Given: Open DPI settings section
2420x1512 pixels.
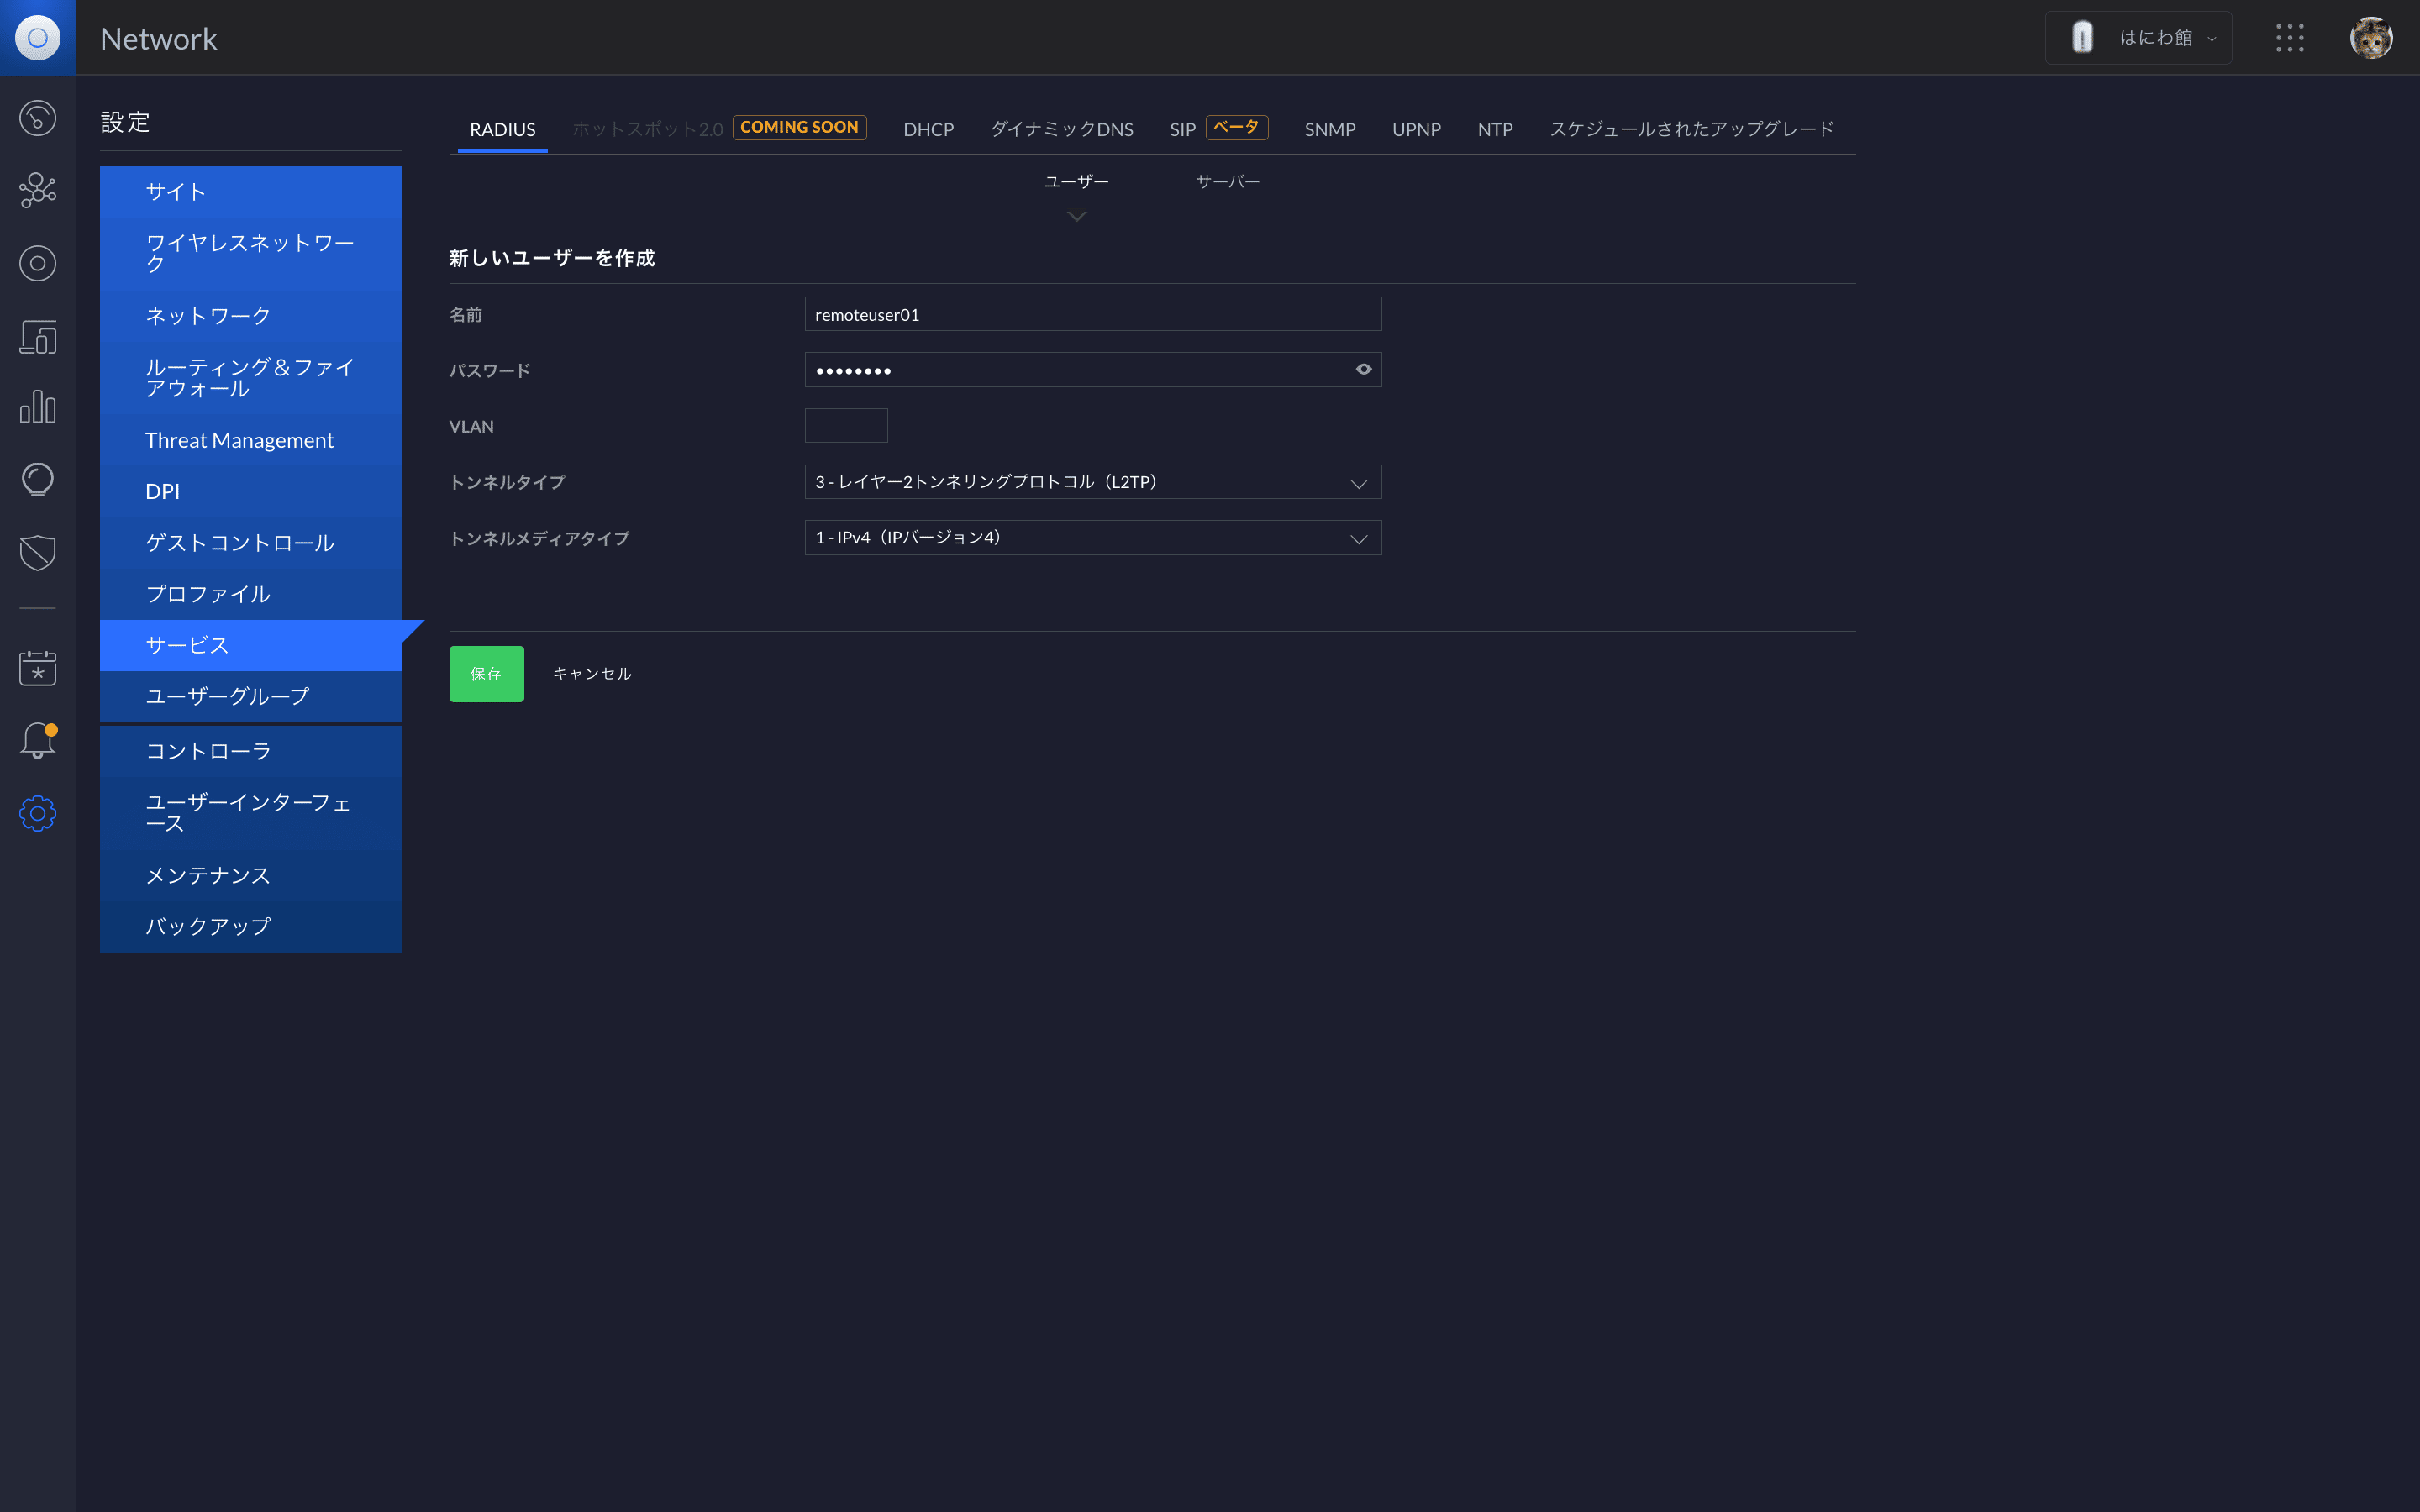Looking at the screenshot, I should [251, 492].
